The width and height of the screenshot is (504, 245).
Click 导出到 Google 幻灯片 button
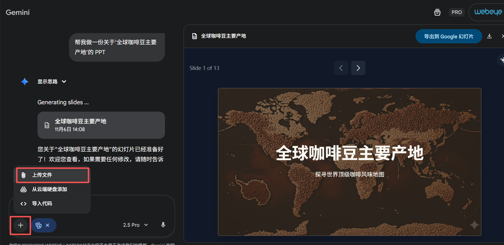(x=448, y=36)
